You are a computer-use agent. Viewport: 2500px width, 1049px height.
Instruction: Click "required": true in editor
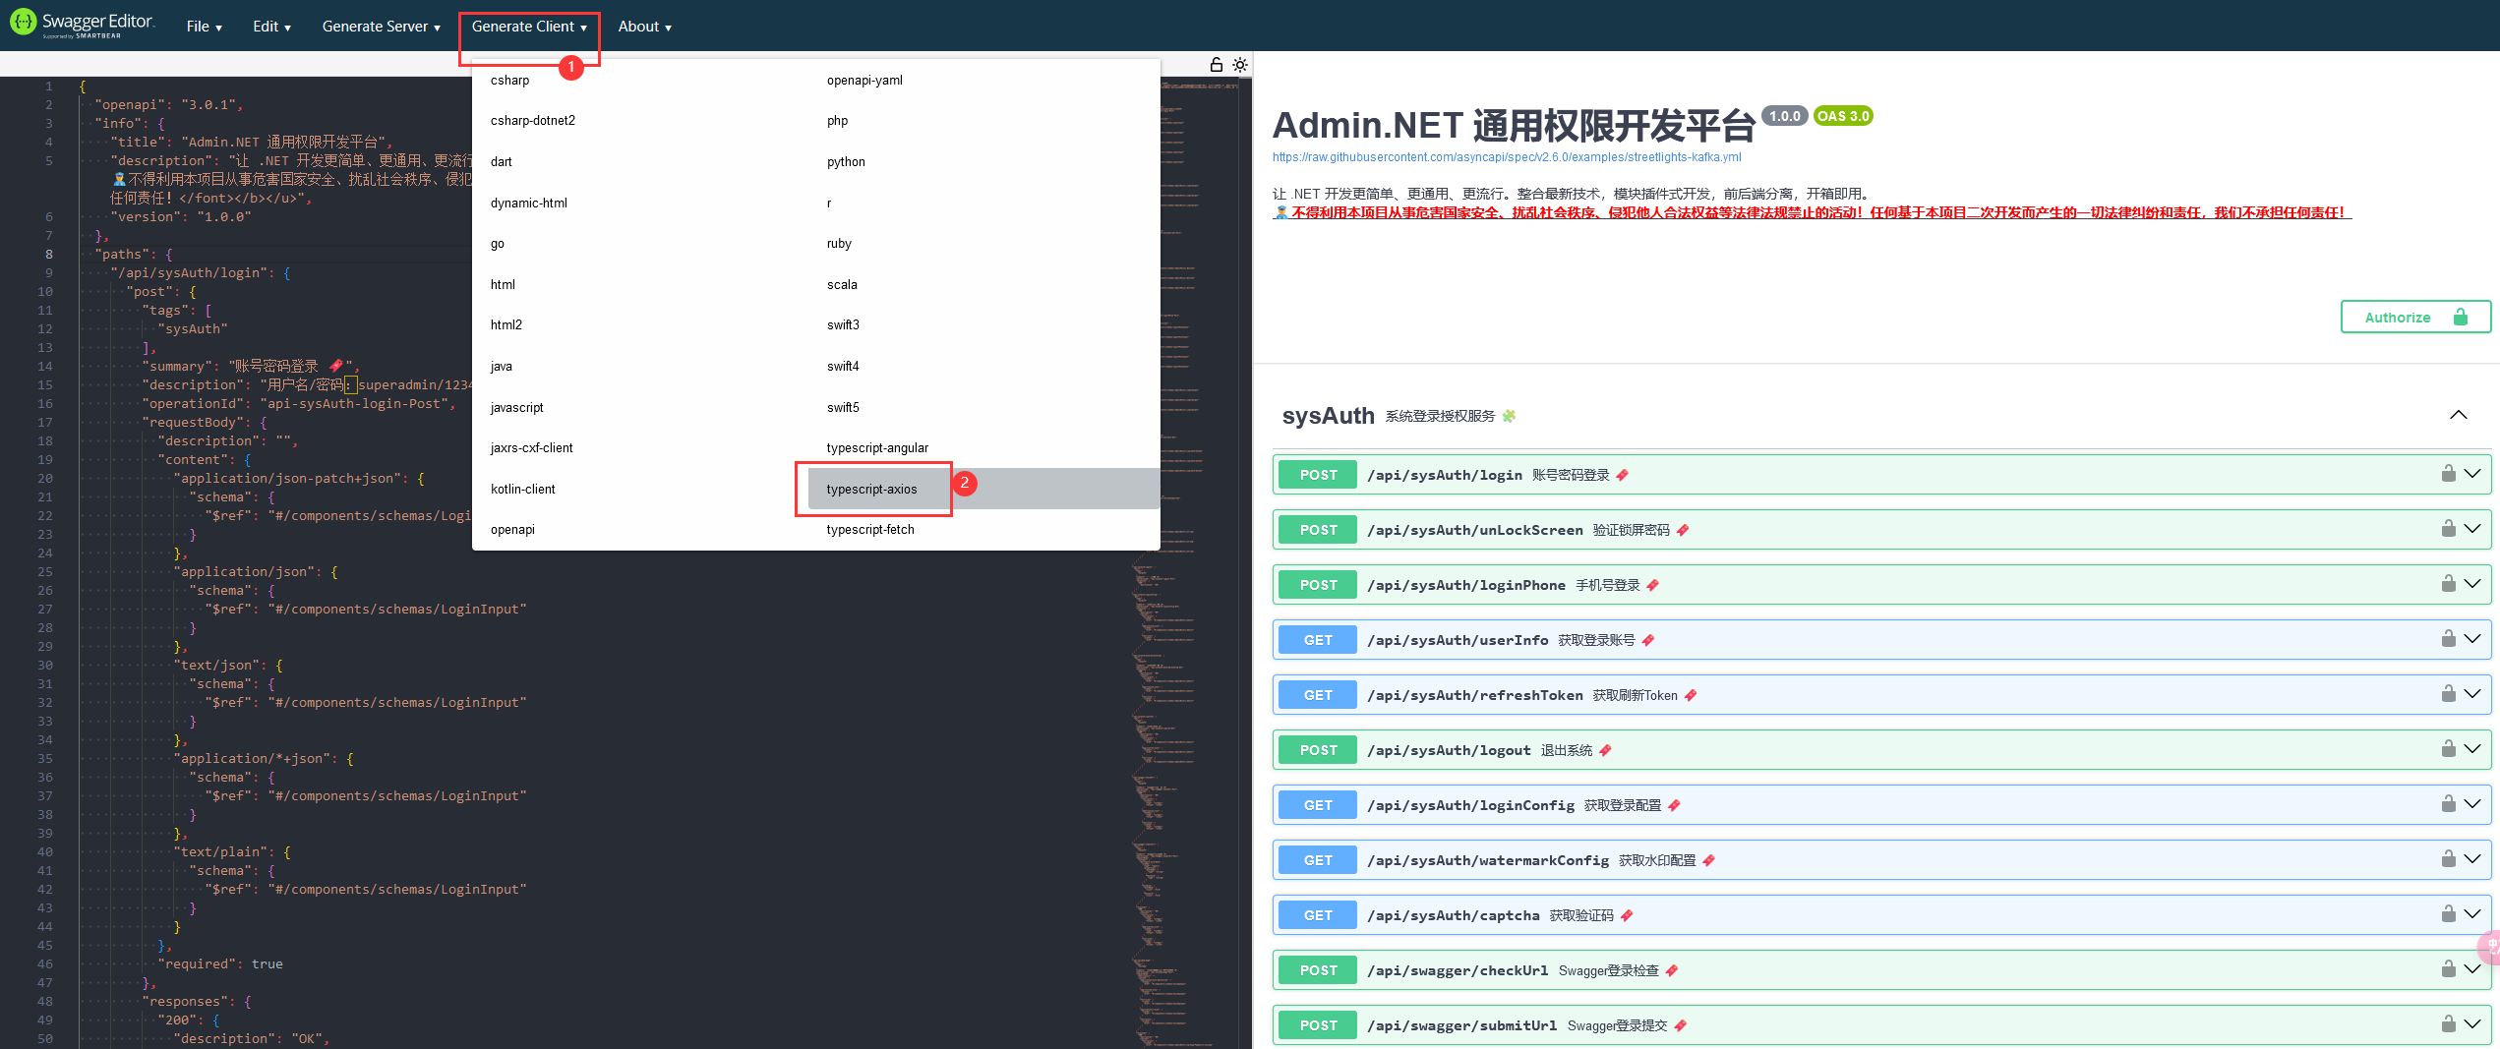pos(220,964)
